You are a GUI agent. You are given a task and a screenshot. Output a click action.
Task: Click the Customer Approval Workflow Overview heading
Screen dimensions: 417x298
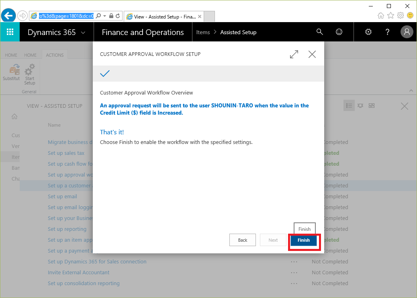coord(147,92)
